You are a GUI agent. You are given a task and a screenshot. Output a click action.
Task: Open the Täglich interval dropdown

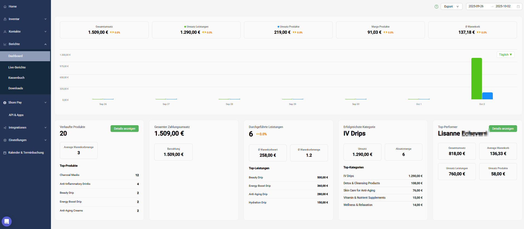505,55
